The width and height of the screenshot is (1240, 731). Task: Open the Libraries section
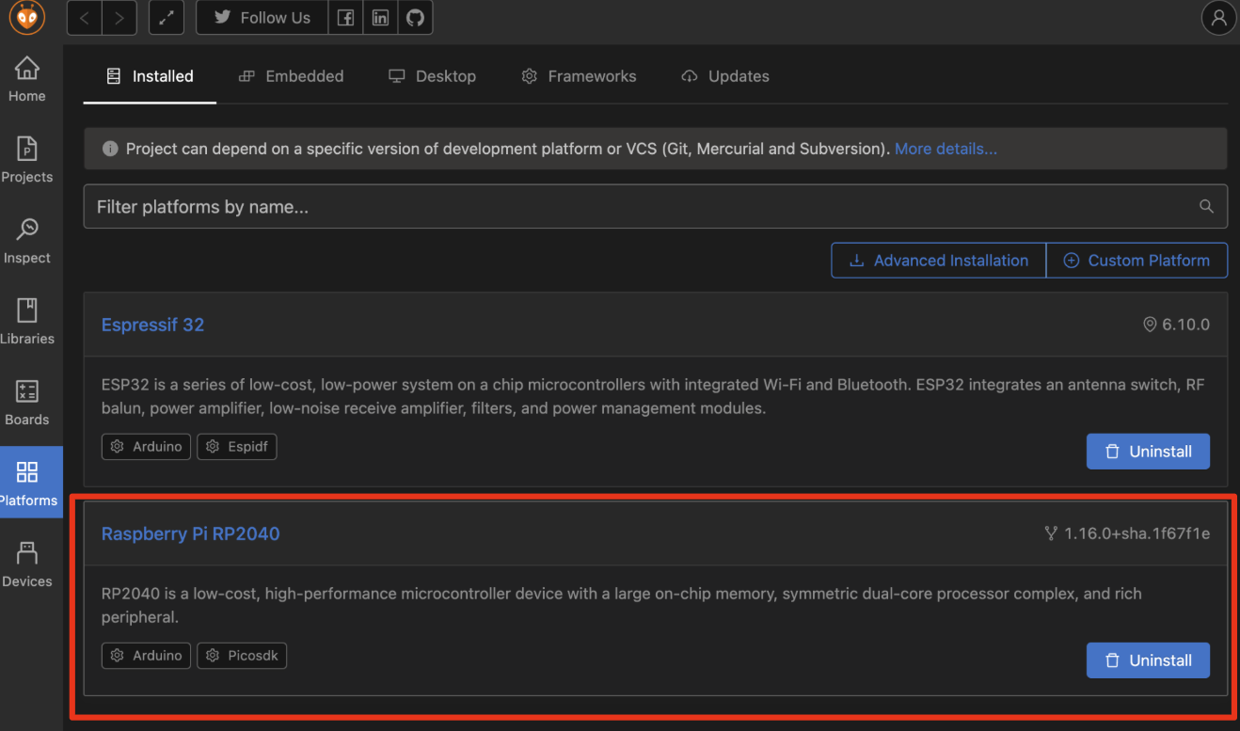point(26,318)
